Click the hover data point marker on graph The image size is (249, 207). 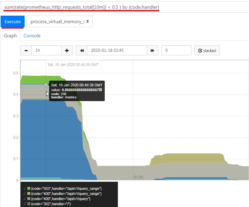(46, 85)
